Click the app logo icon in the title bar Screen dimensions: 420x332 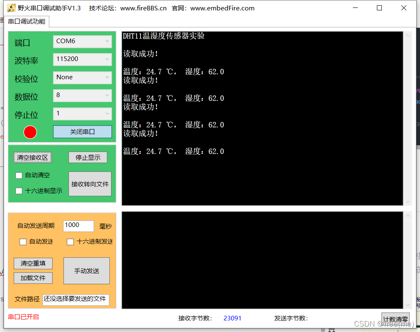[12, 8]
